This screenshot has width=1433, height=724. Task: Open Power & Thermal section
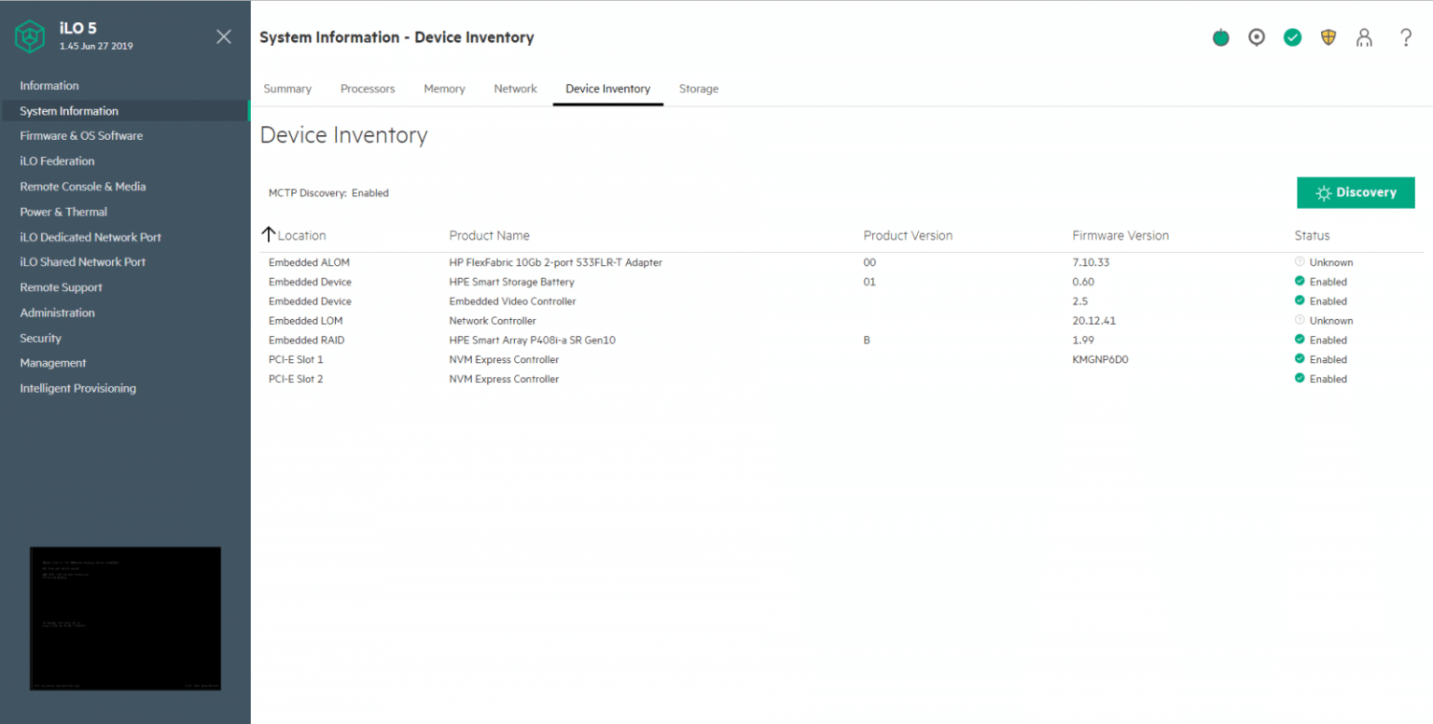pos(63,212)
